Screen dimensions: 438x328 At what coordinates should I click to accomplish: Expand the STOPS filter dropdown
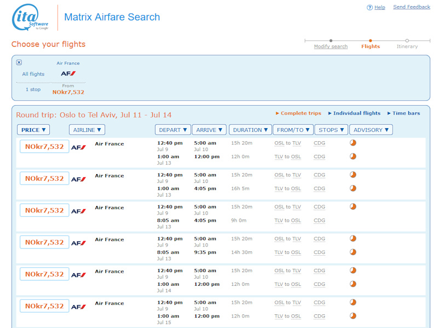click(331, 130)
